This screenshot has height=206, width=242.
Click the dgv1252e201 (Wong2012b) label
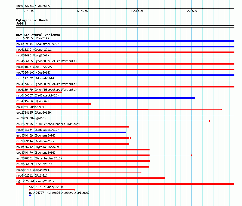tap(35, 181)
